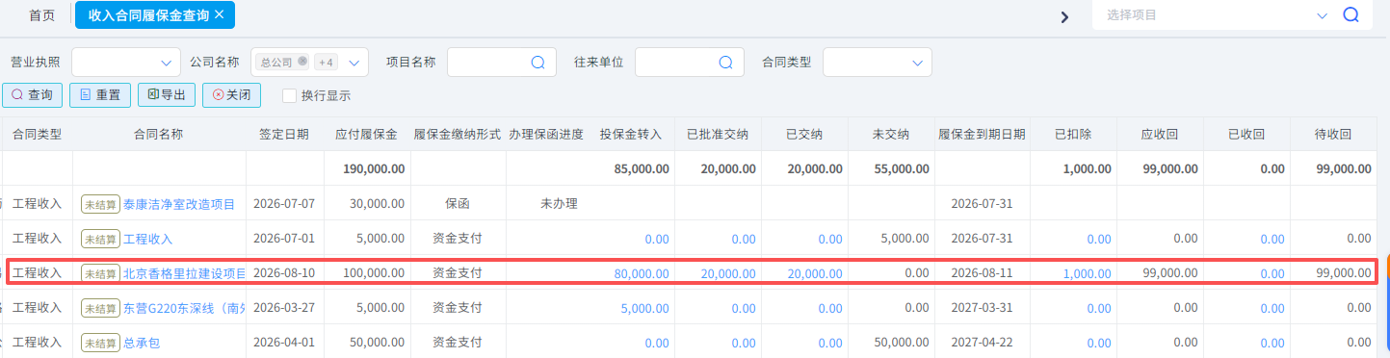Click the 未交纳 column header

(x=891, y=134)
